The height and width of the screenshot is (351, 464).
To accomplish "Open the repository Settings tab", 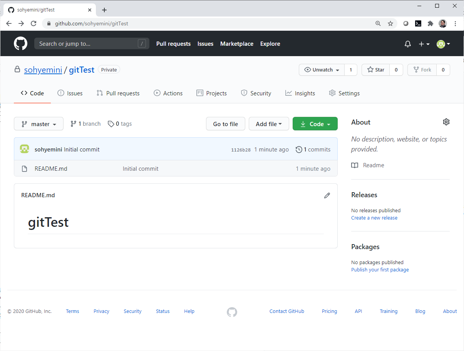I will coord(345,93).
